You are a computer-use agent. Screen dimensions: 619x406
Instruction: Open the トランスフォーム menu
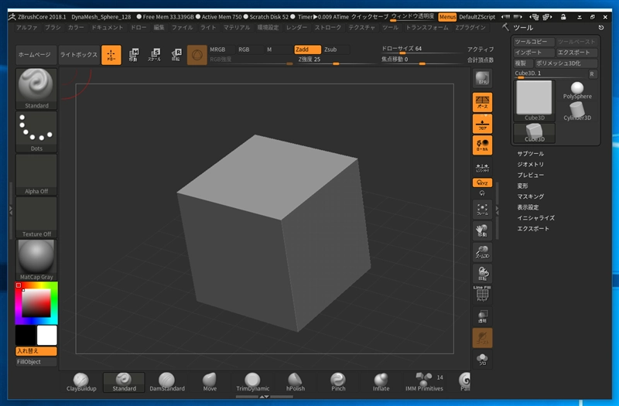427,27
